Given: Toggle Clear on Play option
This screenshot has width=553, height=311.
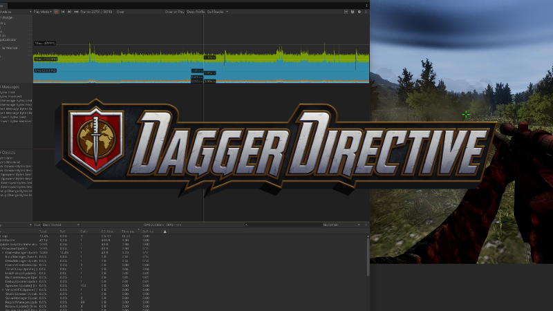Looking at the screenshot, I should pyautogui.click(x=175, y=12).
